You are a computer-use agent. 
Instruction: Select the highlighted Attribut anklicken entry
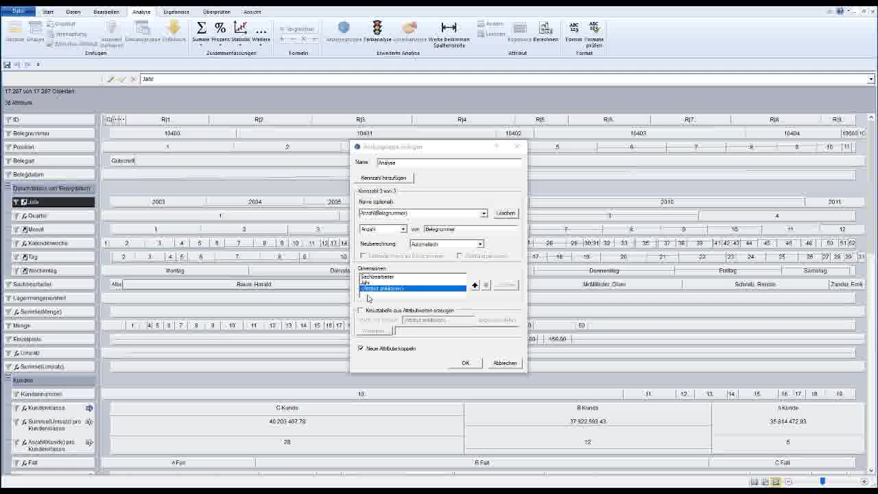point(412,288)
